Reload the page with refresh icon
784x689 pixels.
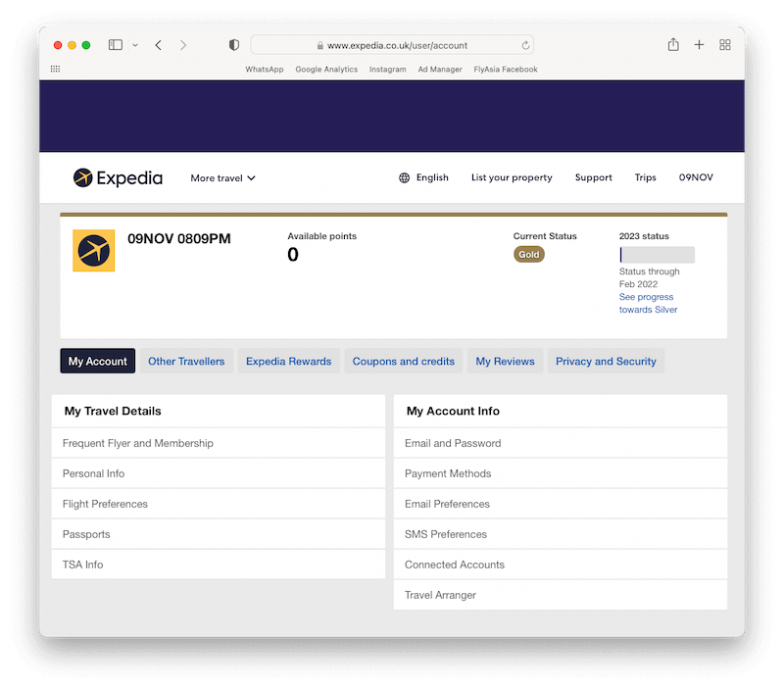click(x=525, y=45)
